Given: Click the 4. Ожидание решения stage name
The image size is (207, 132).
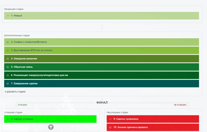Looking at the screenshot, I should tap(24, 58).
